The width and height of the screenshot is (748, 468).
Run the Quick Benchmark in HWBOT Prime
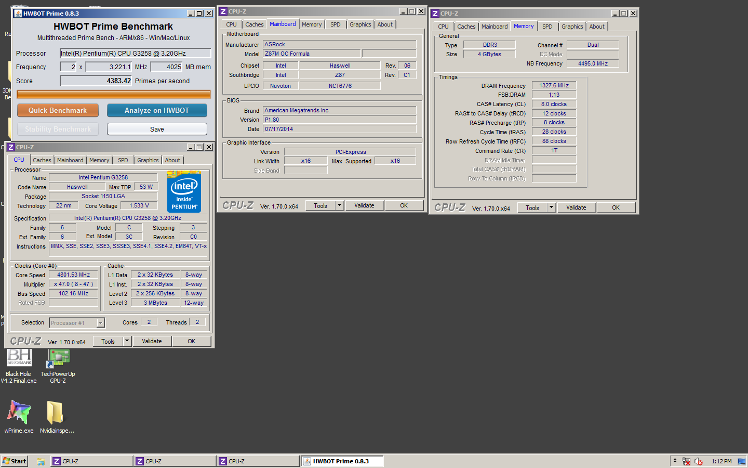point(58,110)
